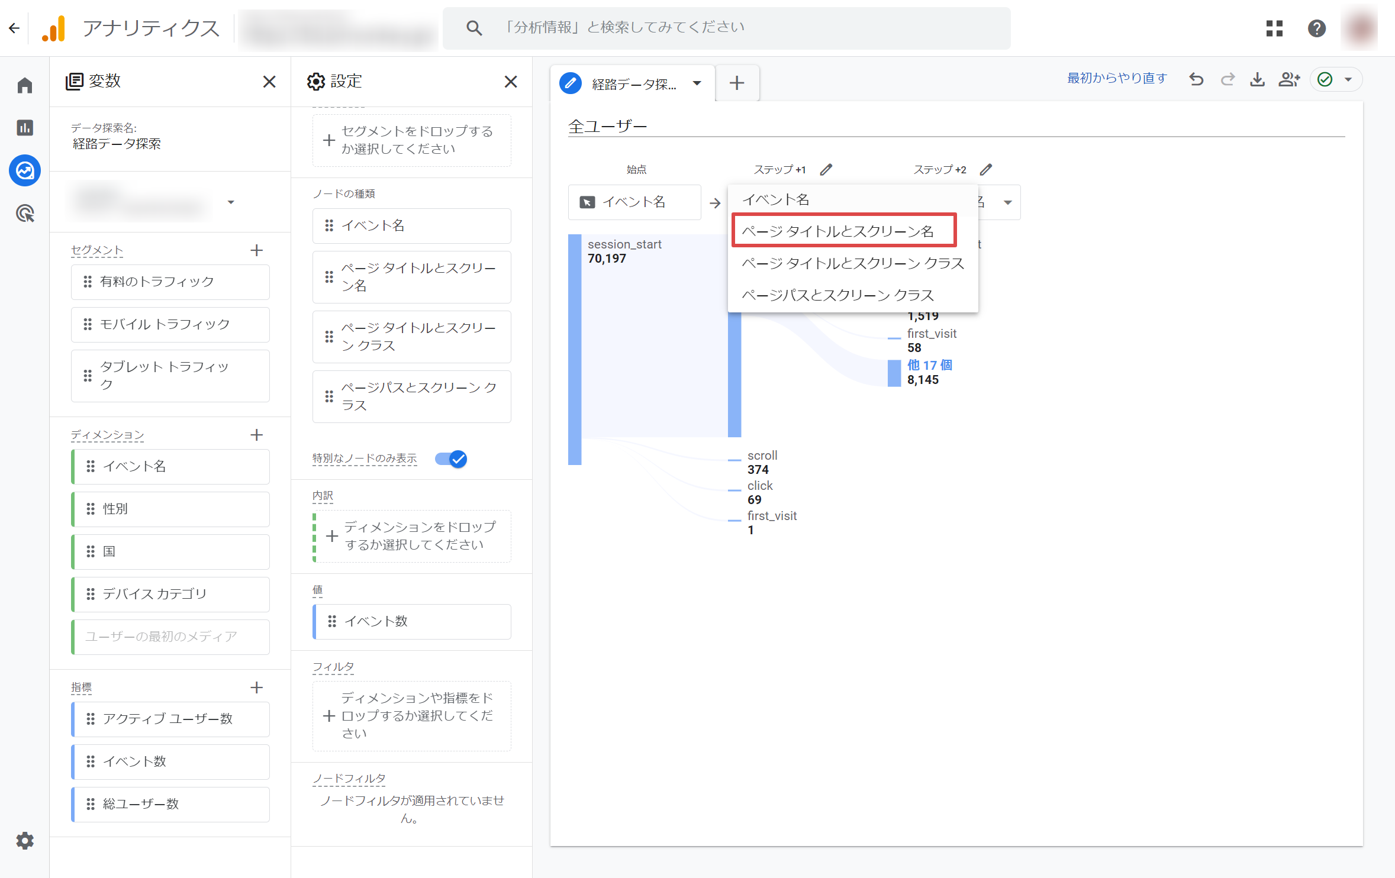Click 内訳 dimension drop zone
This screenshot has width=1395, height=878.
(412, 536)
